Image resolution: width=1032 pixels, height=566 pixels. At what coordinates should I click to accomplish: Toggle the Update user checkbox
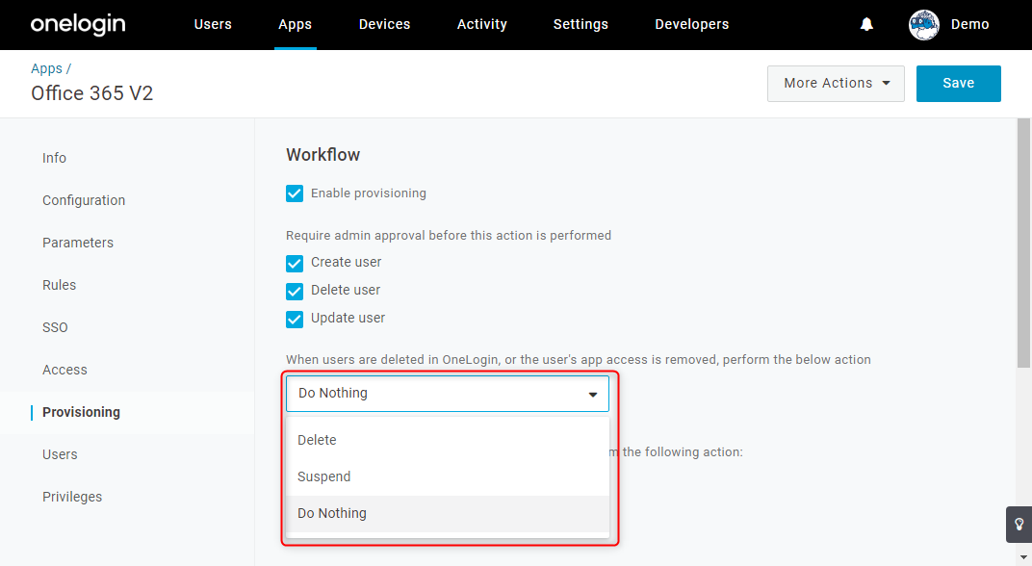(295, 320)
